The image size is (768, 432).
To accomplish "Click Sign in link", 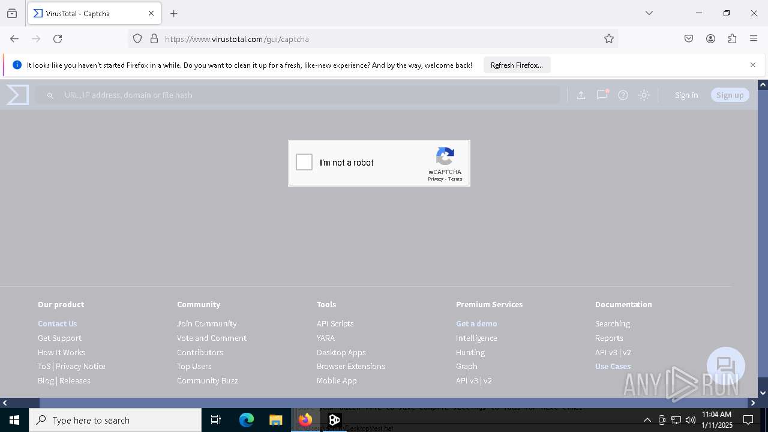I will pyautogui.click(x=686, y=95).
